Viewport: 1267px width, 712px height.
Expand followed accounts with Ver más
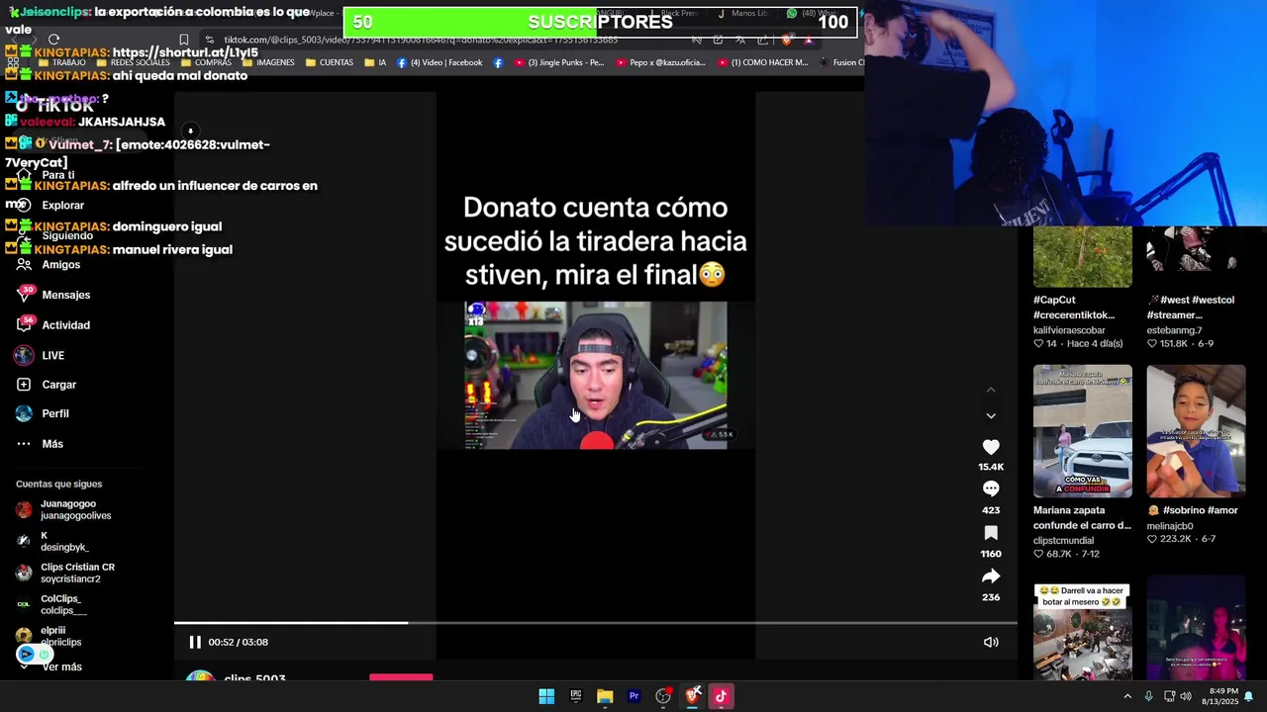(61, 667)
